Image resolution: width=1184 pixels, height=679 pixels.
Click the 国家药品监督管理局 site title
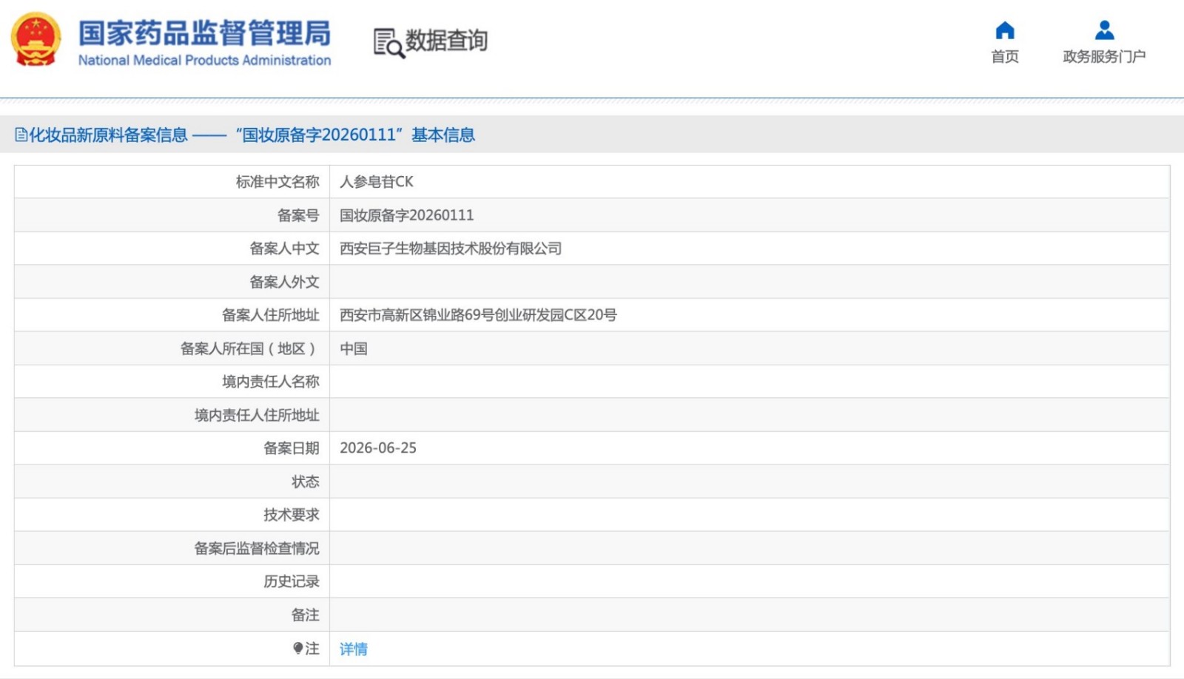[204, 33]
